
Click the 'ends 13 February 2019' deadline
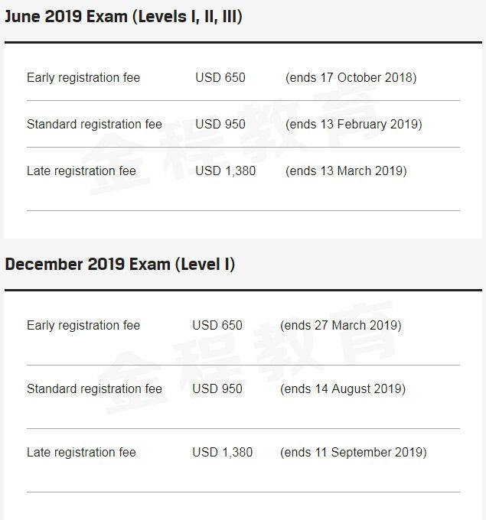[354, 124]
